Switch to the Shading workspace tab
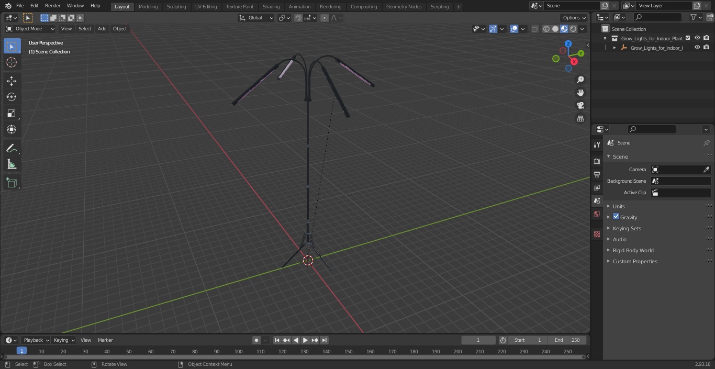 (271, 7)
